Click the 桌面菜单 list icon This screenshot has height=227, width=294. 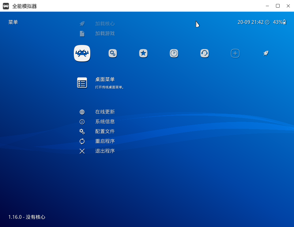(82, 82)
